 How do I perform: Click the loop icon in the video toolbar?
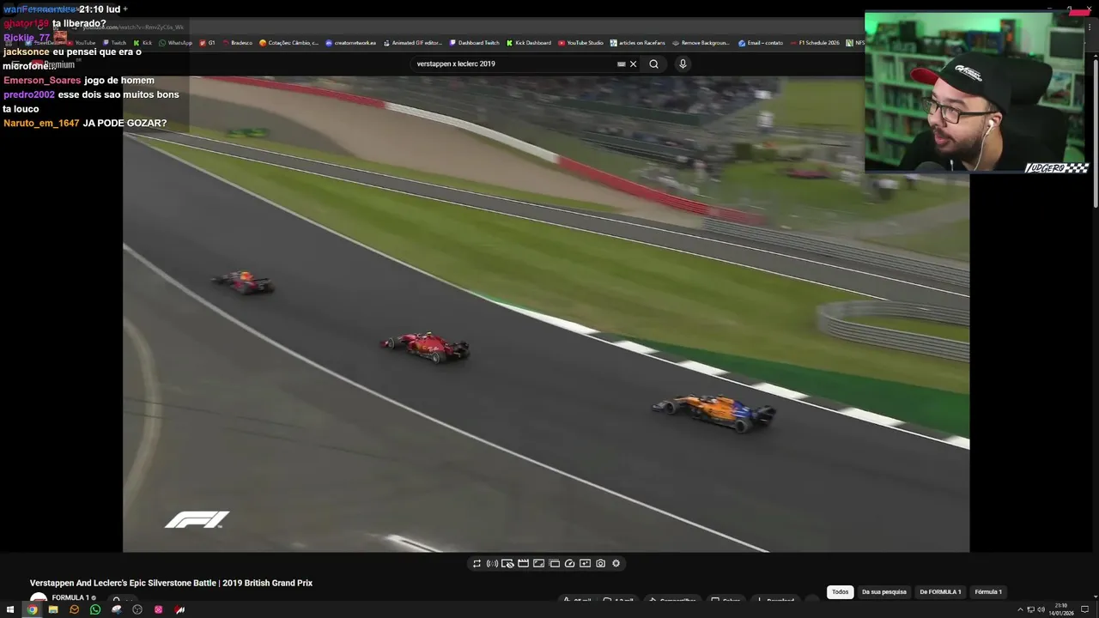pos(477,564)
